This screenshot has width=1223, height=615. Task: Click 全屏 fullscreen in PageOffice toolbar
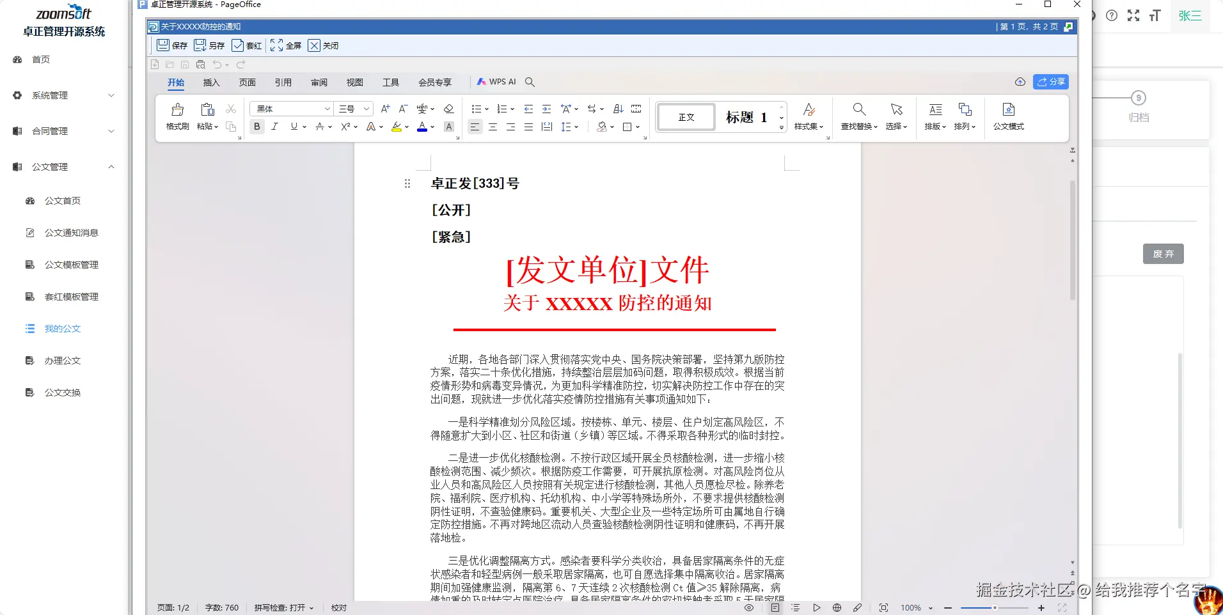click(286, 45)
